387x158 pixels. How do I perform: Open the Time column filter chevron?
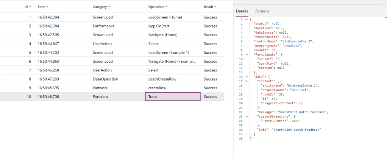pos(47,7)
